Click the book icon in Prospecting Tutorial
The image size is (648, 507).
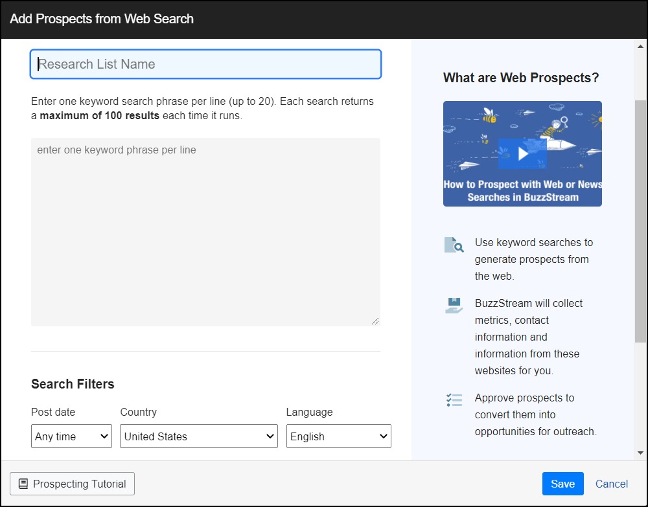23,484
